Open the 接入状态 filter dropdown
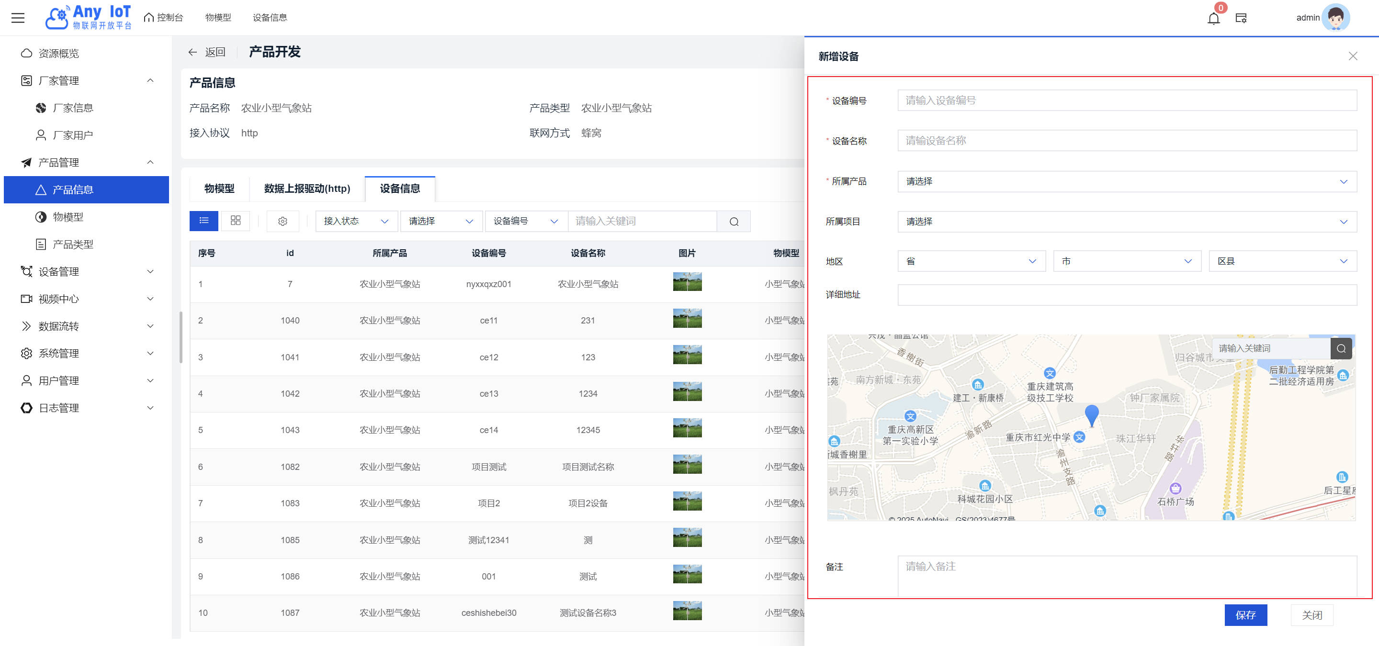Image resolution: width=1379 pixels, height=646 pixels. pos(356,221)
